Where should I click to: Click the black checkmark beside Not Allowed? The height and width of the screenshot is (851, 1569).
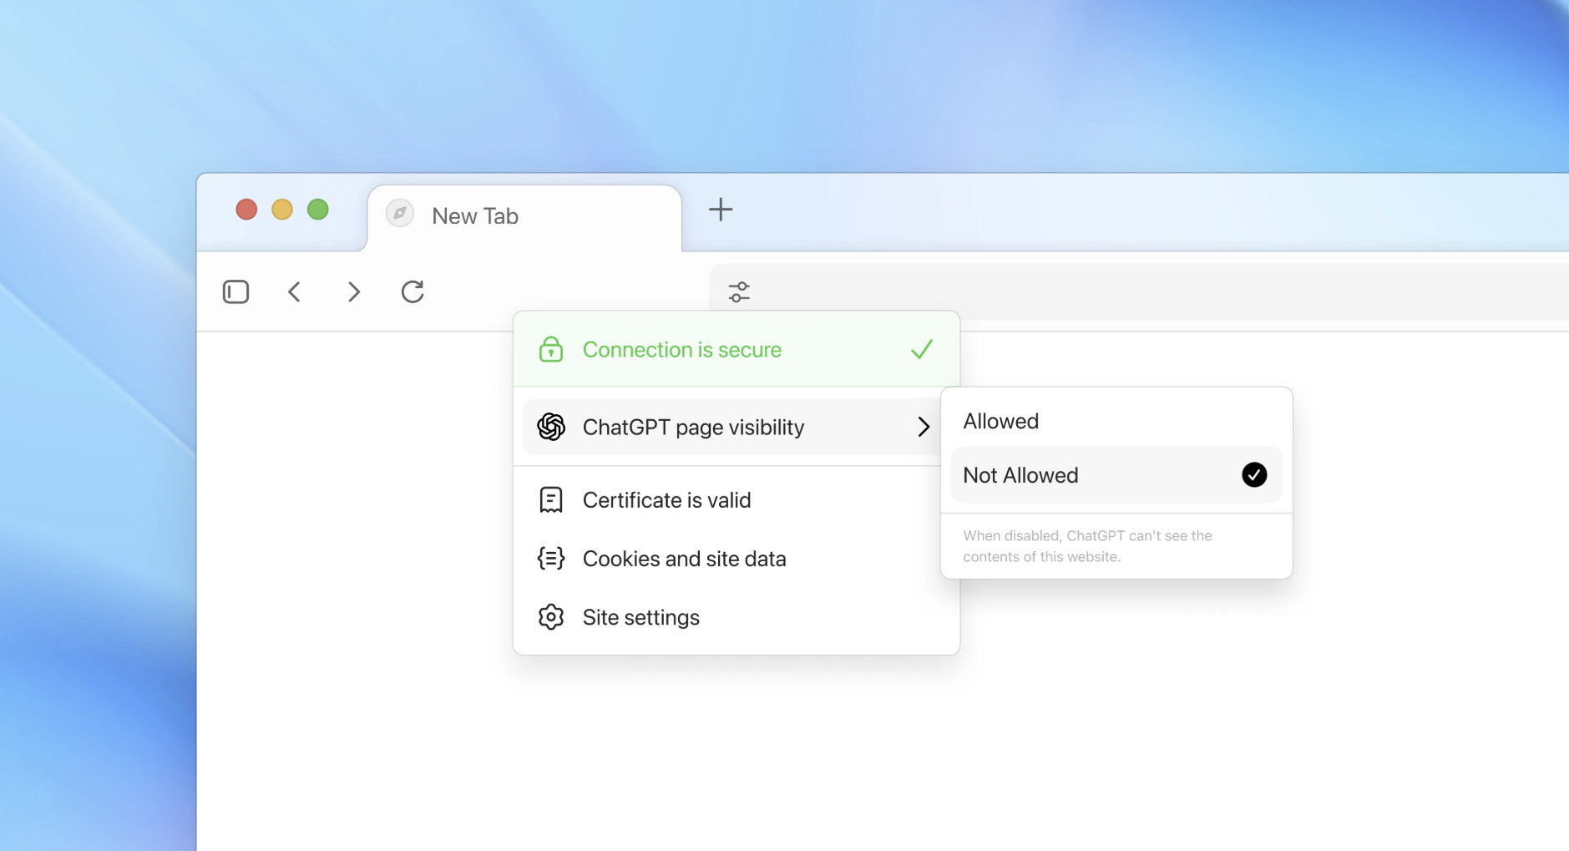tap(1253, 474)
